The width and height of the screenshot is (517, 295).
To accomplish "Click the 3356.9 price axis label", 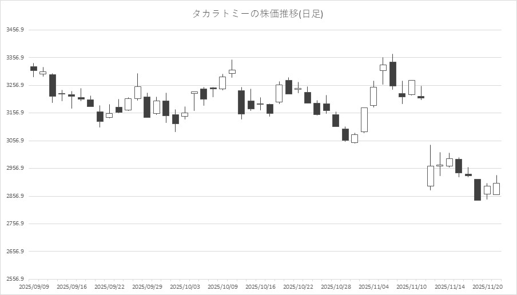I will (x=15, y=58).
